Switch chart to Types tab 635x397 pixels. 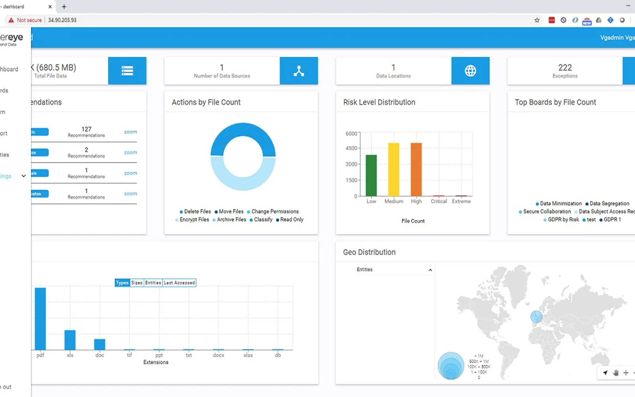pyautogui.click(x=122, y=283)
